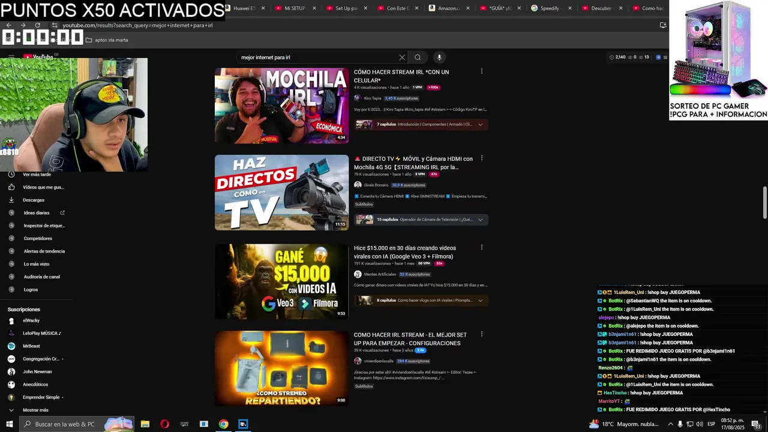Open video title Hice $15.000 en 30 días
This screenshot has width=768, height=432.
405,252
